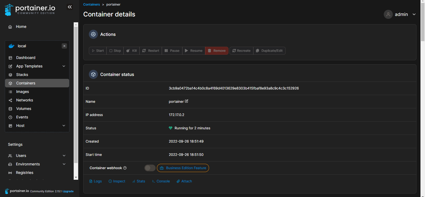Viewport: 425px width, 197px height.
Task: Click the Home house icon
Action: click(10, 27)
